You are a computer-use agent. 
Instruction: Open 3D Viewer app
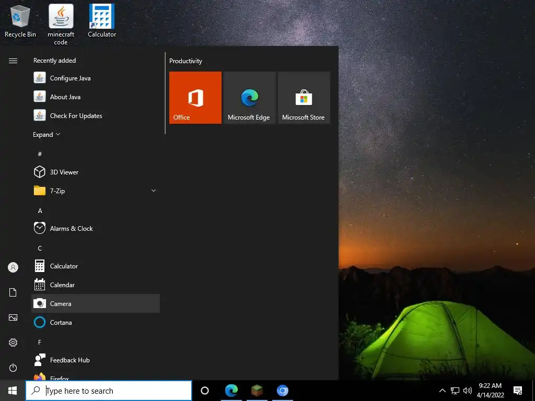coord(95,172)
